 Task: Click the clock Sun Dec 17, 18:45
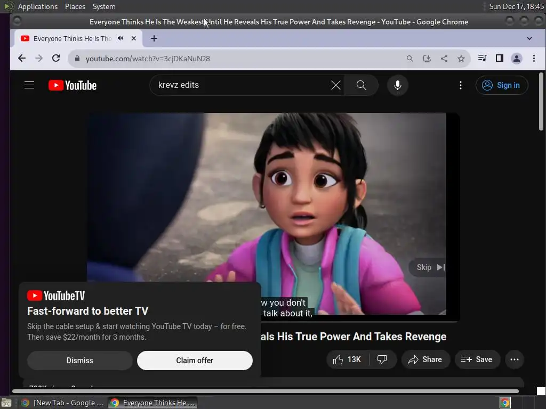(x=516, y=6)
